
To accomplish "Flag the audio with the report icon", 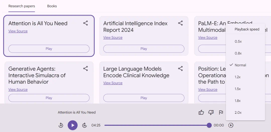I will 221,112.
